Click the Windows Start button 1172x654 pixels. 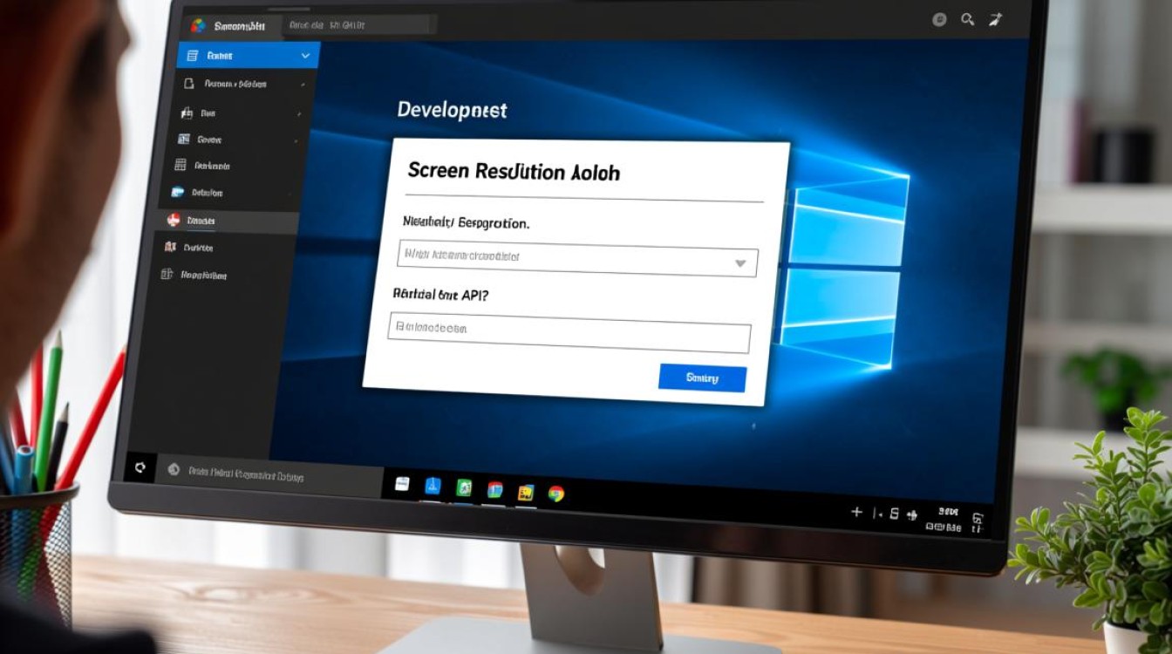(x=140, y=467)
